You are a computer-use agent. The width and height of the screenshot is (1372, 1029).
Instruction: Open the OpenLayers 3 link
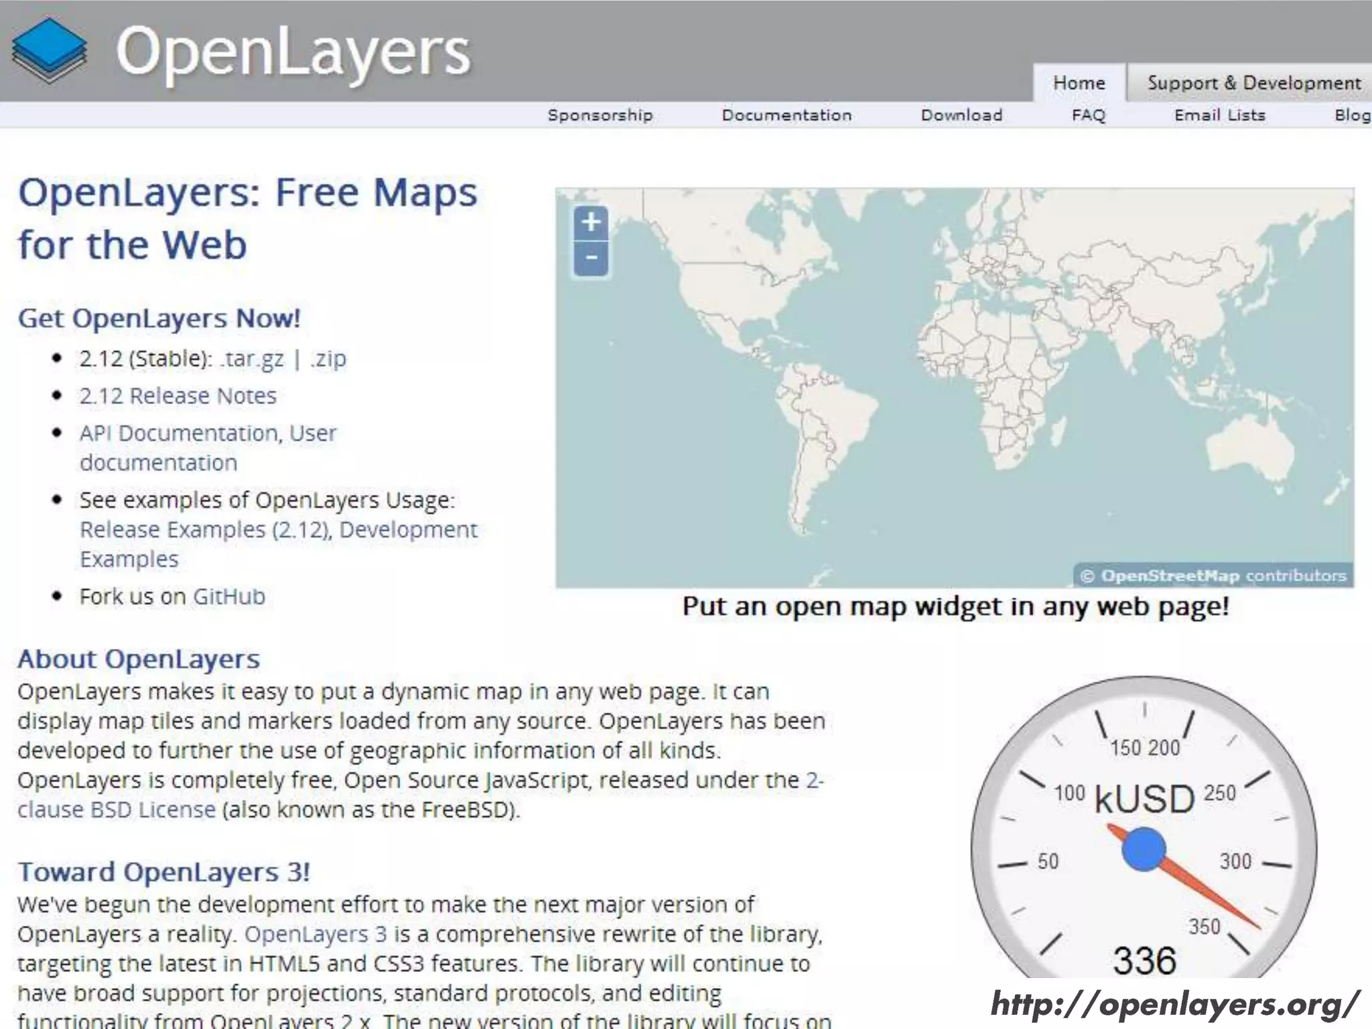coord(316,934)
